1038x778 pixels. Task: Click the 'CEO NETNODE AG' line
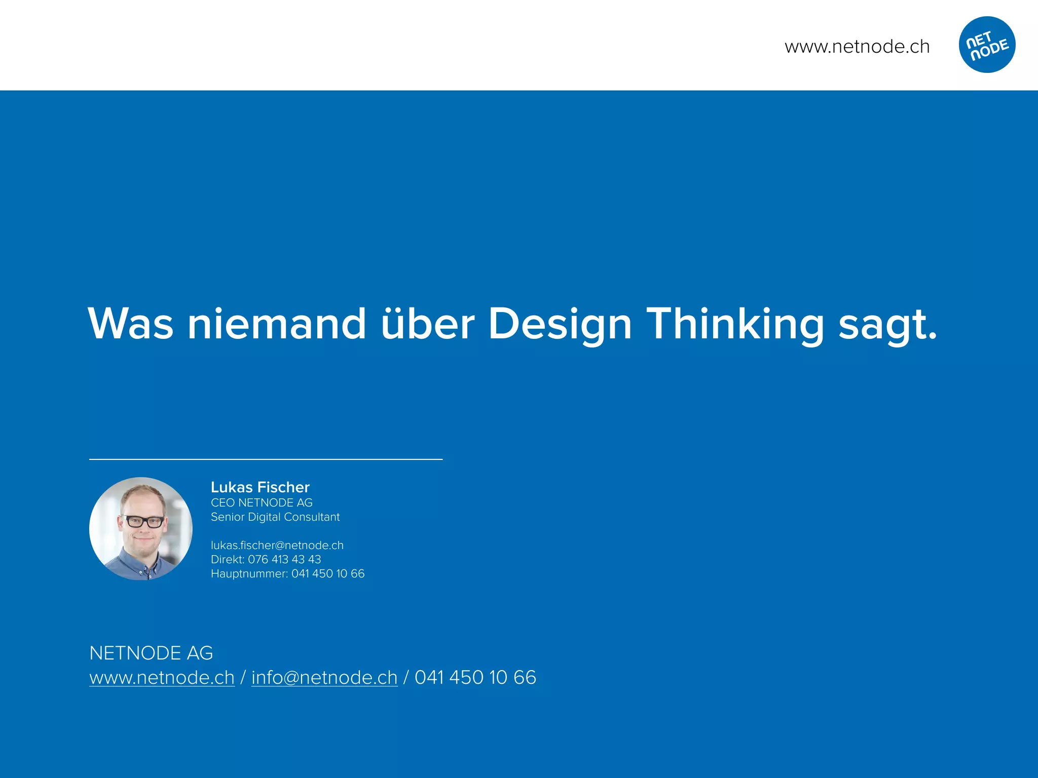tap(262, 503)
